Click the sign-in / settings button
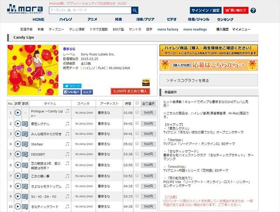Viewport: 280px width, 212px height. tap(205, 10)
